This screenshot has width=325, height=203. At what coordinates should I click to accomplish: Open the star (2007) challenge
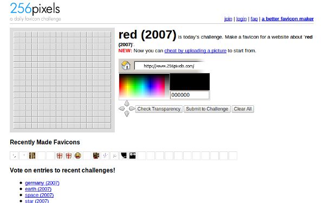pos(37,201)
